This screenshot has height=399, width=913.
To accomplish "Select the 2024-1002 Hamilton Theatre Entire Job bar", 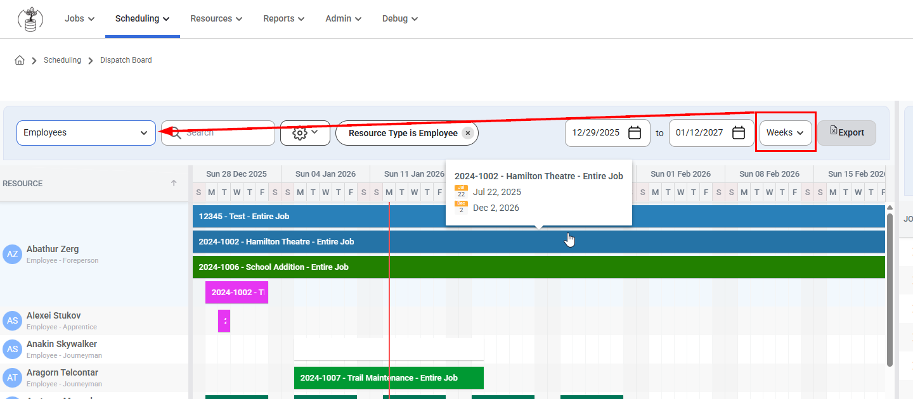I will pos(539,241).
